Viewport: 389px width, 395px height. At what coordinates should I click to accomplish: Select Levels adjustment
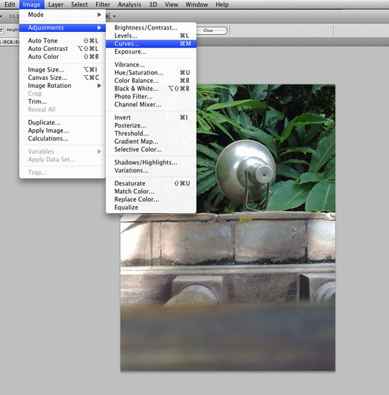click(151, 36)
